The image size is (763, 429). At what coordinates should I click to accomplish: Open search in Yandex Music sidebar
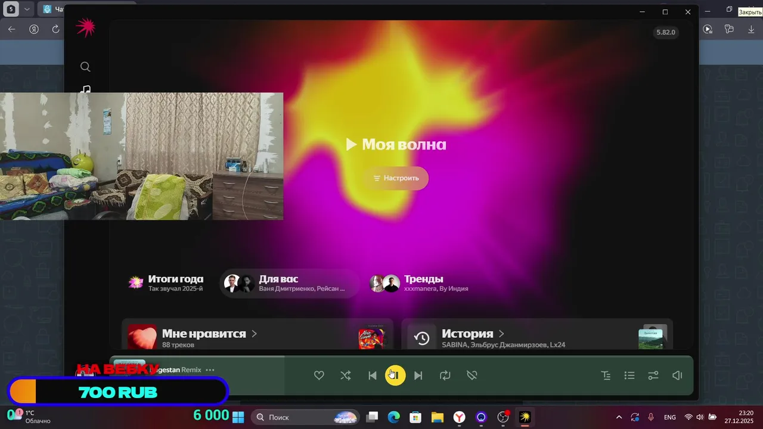[x=85, y=67]
